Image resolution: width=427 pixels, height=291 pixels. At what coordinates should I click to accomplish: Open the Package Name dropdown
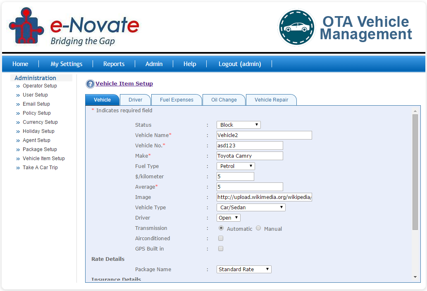coord(243,269)
